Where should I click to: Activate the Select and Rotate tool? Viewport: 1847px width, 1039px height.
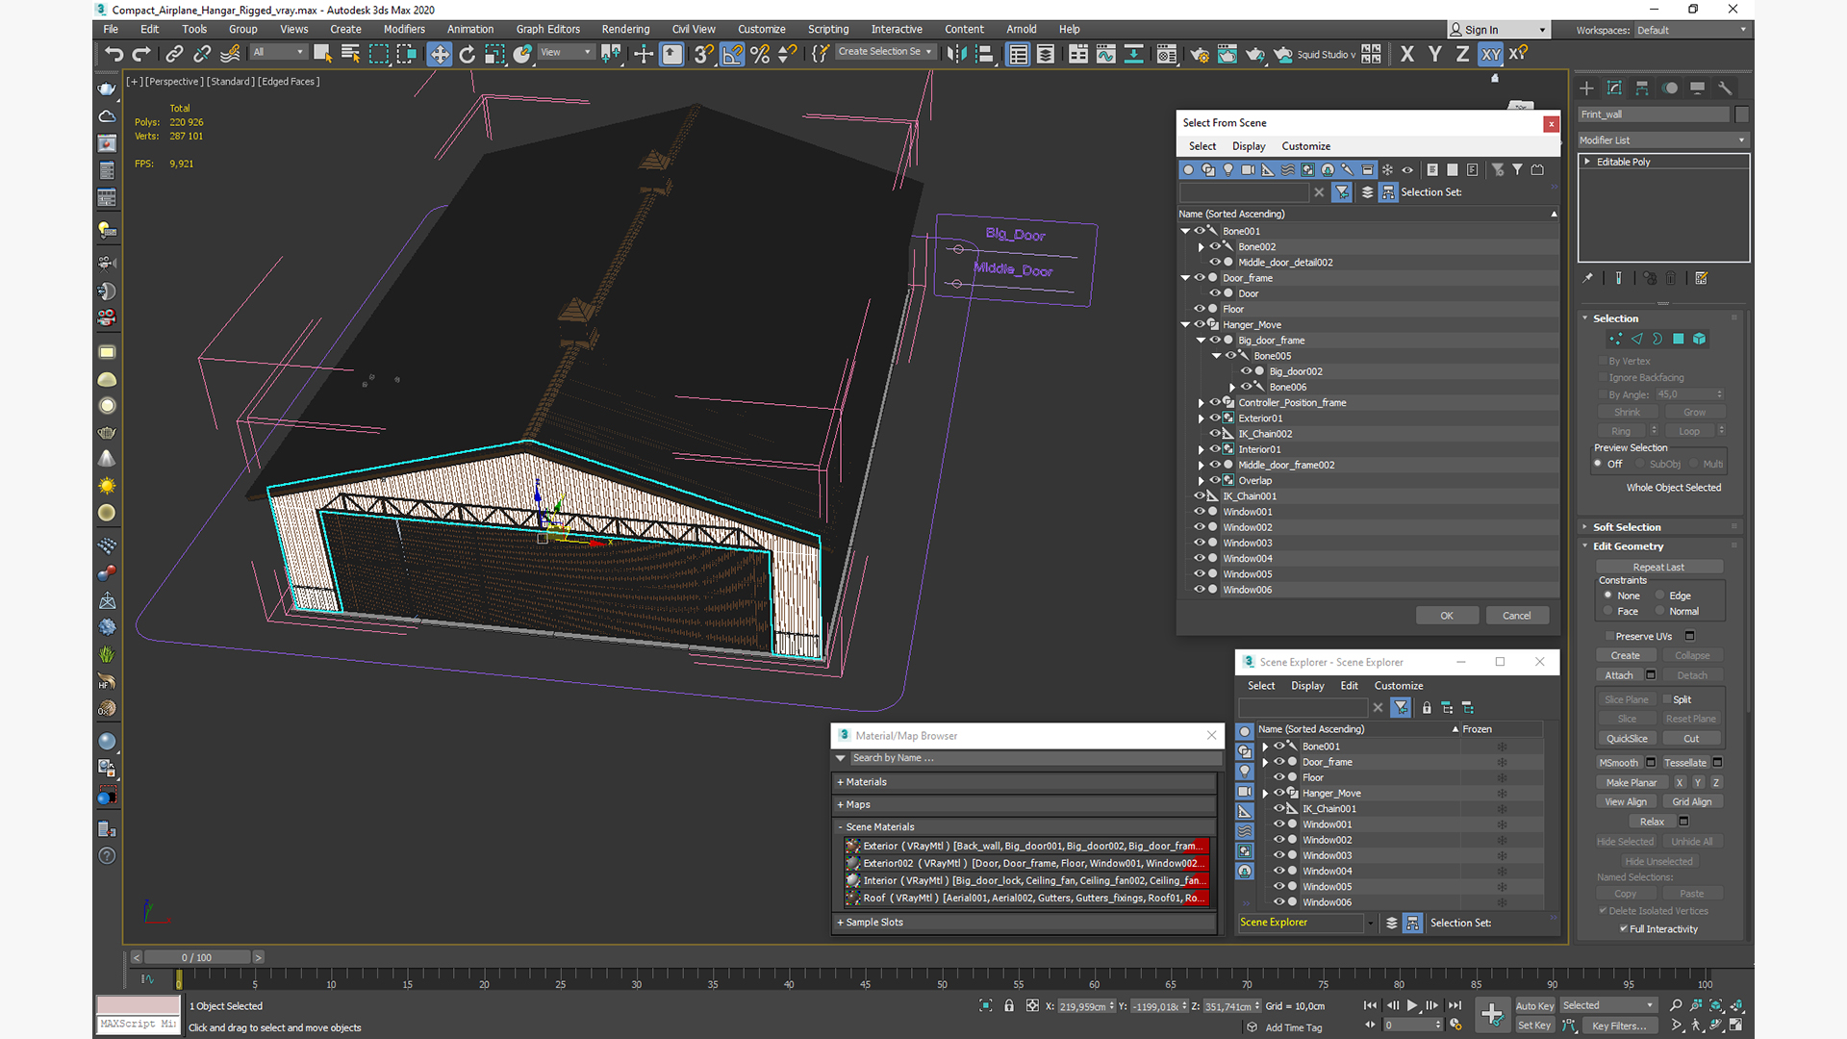click(x=468, y=54)
